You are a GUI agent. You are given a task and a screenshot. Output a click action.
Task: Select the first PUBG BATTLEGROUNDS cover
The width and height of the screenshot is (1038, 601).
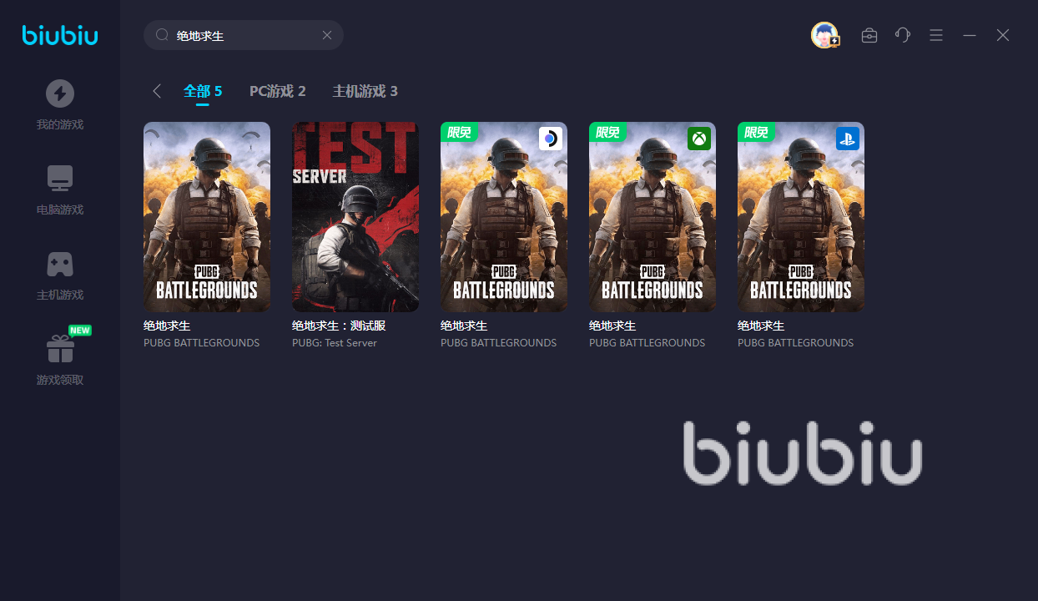coord(207,217)
